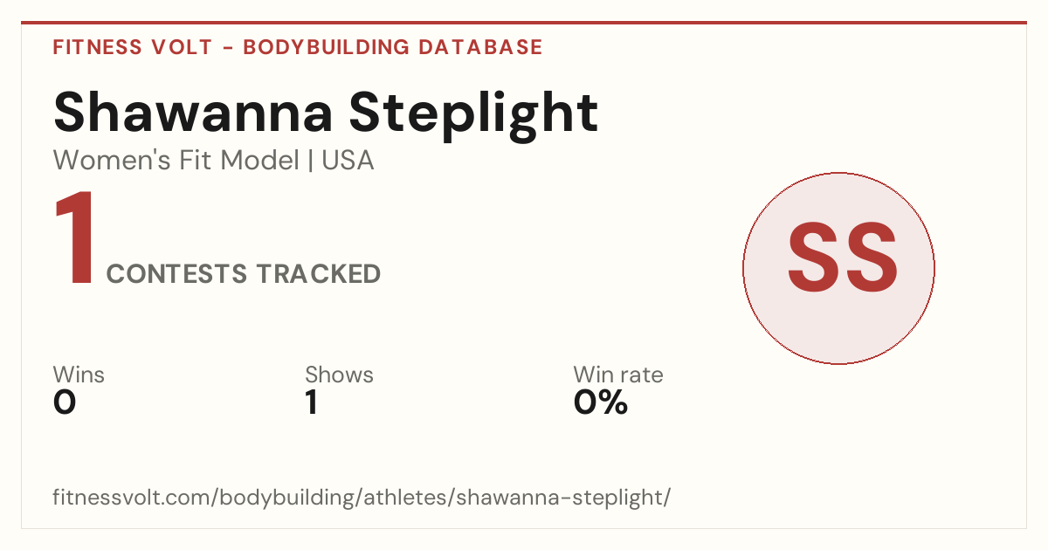Image resolution: width=1048 pixels, height=550 pixels.
Task: Open the fitnessvolt.com athlete URL
Action: (362, 498)
